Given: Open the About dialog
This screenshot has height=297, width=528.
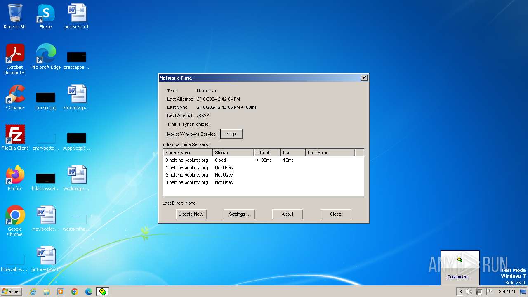Looking at the screenshot, I should pyautogui.click(x=288, y=214).
